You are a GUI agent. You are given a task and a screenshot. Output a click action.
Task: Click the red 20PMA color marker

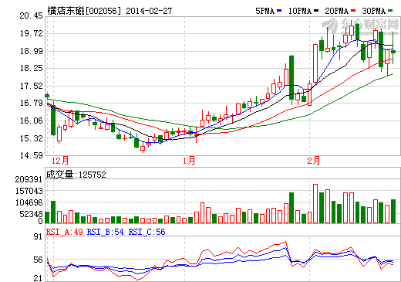click(353, 11)
